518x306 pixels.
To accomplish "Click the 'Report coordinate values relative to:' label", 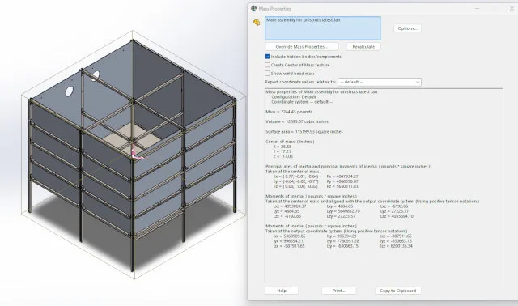I will [x=300, y=82].
